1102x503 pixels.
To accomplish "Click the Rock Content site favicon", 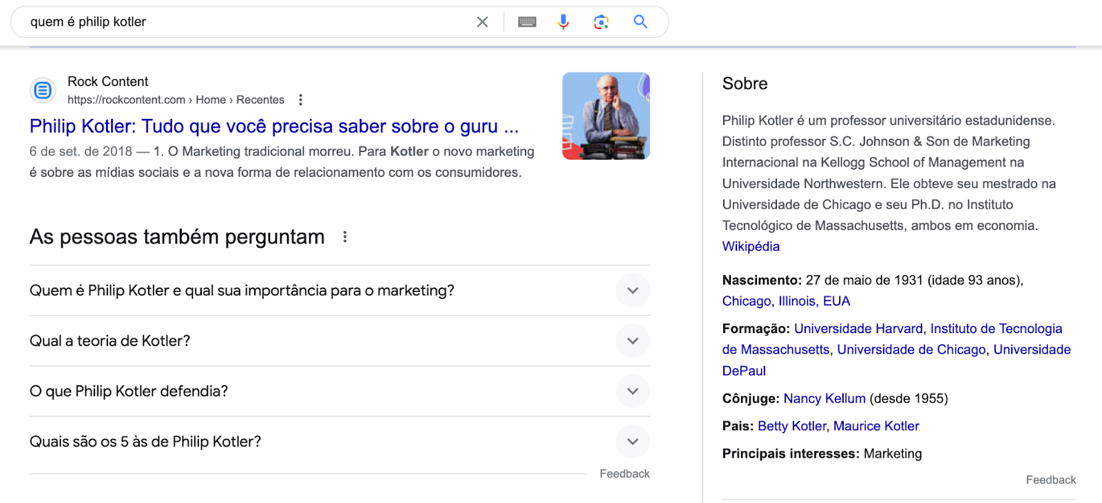I will pos(43,90).
